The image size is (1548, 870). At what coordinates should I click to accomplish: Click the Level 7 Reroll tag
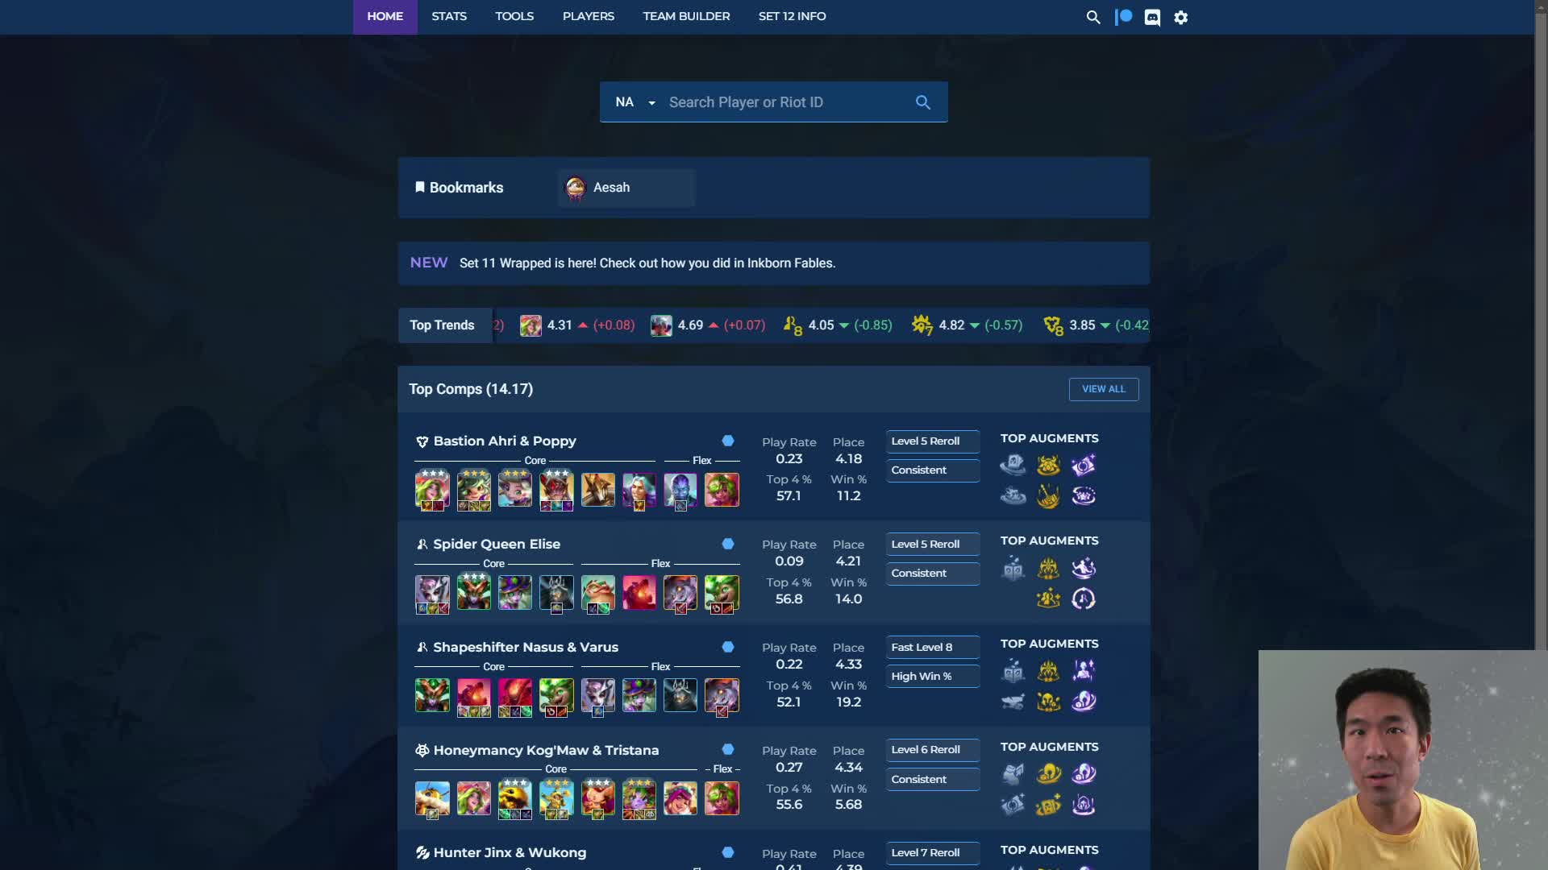[x=933, y=853]
